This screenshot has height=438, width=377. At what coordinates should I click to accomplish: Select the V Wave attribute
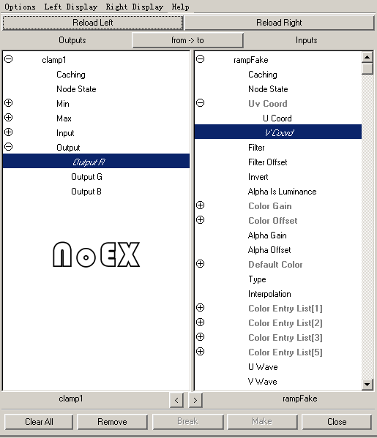[263, 382]
